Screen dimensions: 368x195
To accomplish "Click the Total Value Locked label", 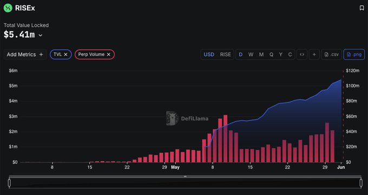I will pos(26,25).
